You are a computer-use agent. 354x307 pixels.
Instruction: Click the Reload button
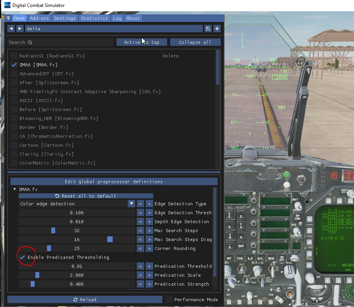[x=85, y=300]
